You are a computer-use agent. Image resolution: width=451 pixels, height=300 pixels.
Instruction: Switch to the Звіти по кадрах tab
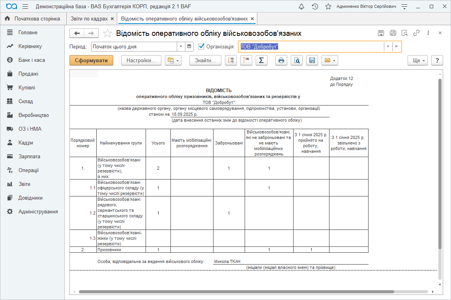pos(89,19)
